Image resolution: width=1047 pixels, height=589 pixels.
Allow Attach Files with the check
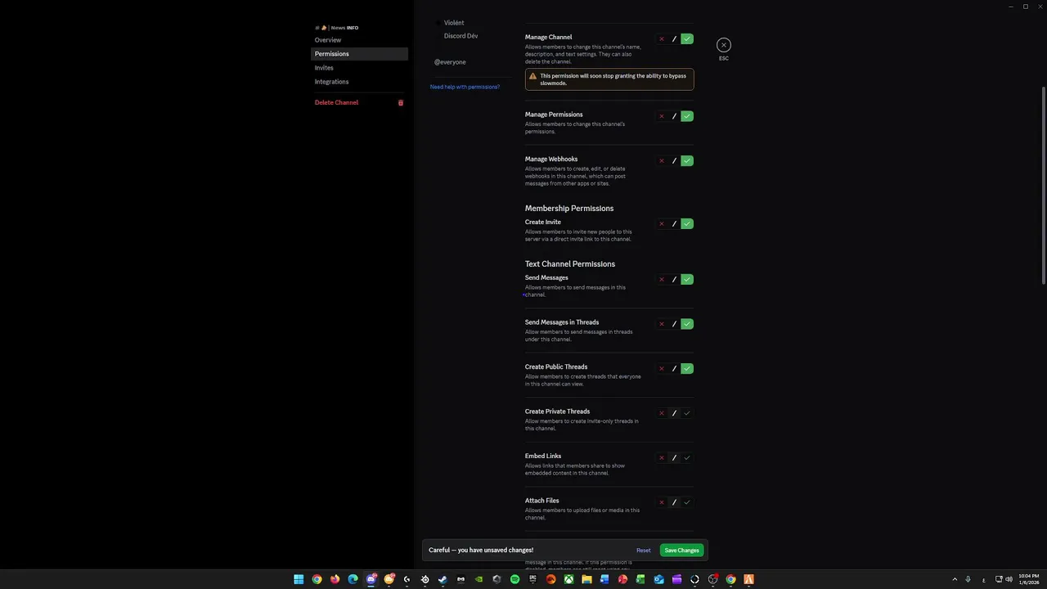pyautogui.click(x=687, y=502)
